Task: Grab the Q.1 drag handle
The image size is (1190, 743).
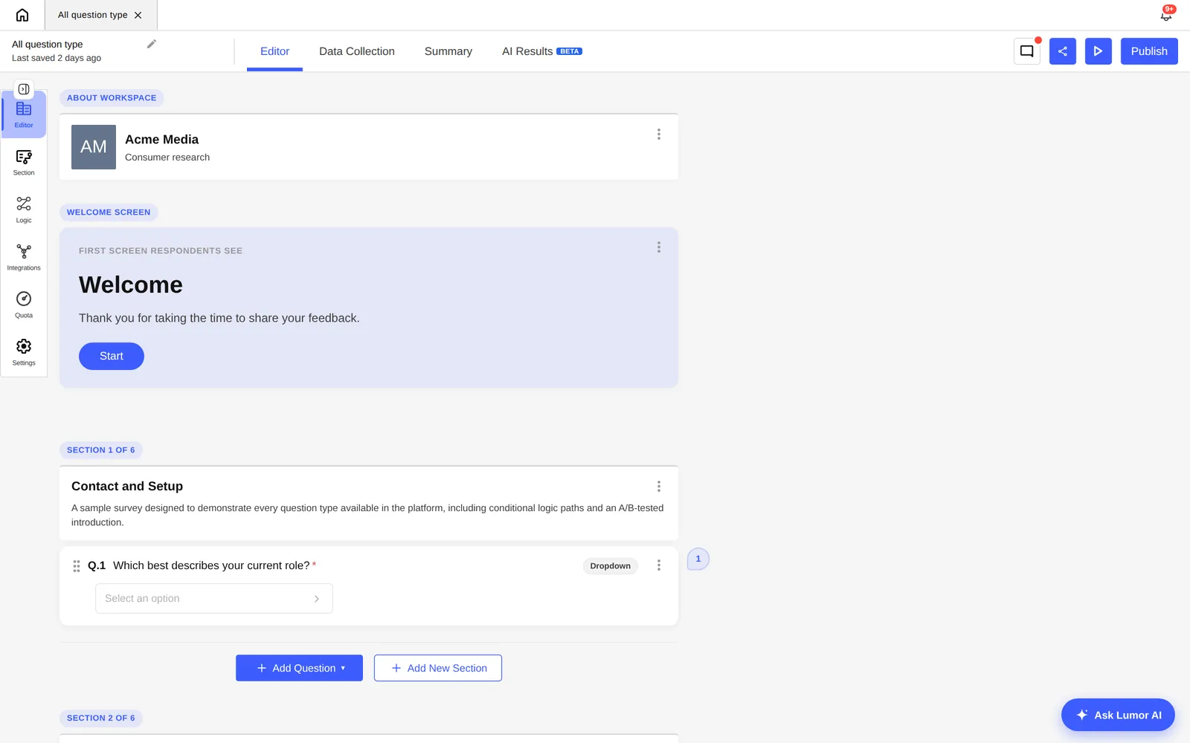Action: click(77, 566)
